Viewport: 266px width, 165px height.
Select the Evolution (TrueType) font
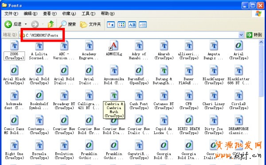(x=64, y=150)
